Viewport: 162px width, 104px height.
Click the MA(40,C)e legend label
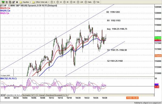[x=5, y=11]
